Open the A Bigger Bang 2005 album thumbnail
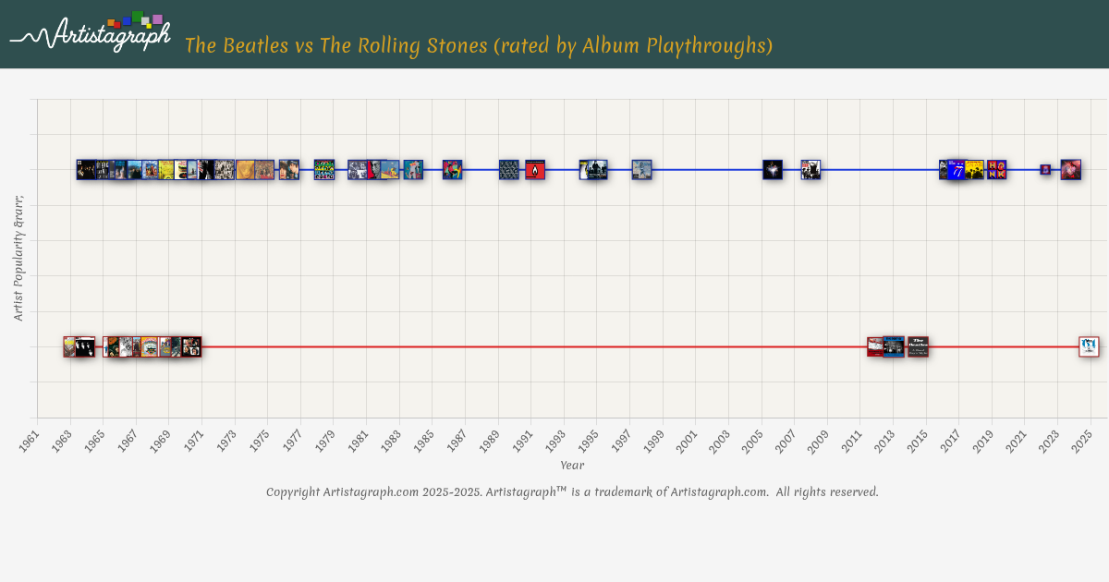The height and width of the screenshot is (582, 1109). click(773, 170)
